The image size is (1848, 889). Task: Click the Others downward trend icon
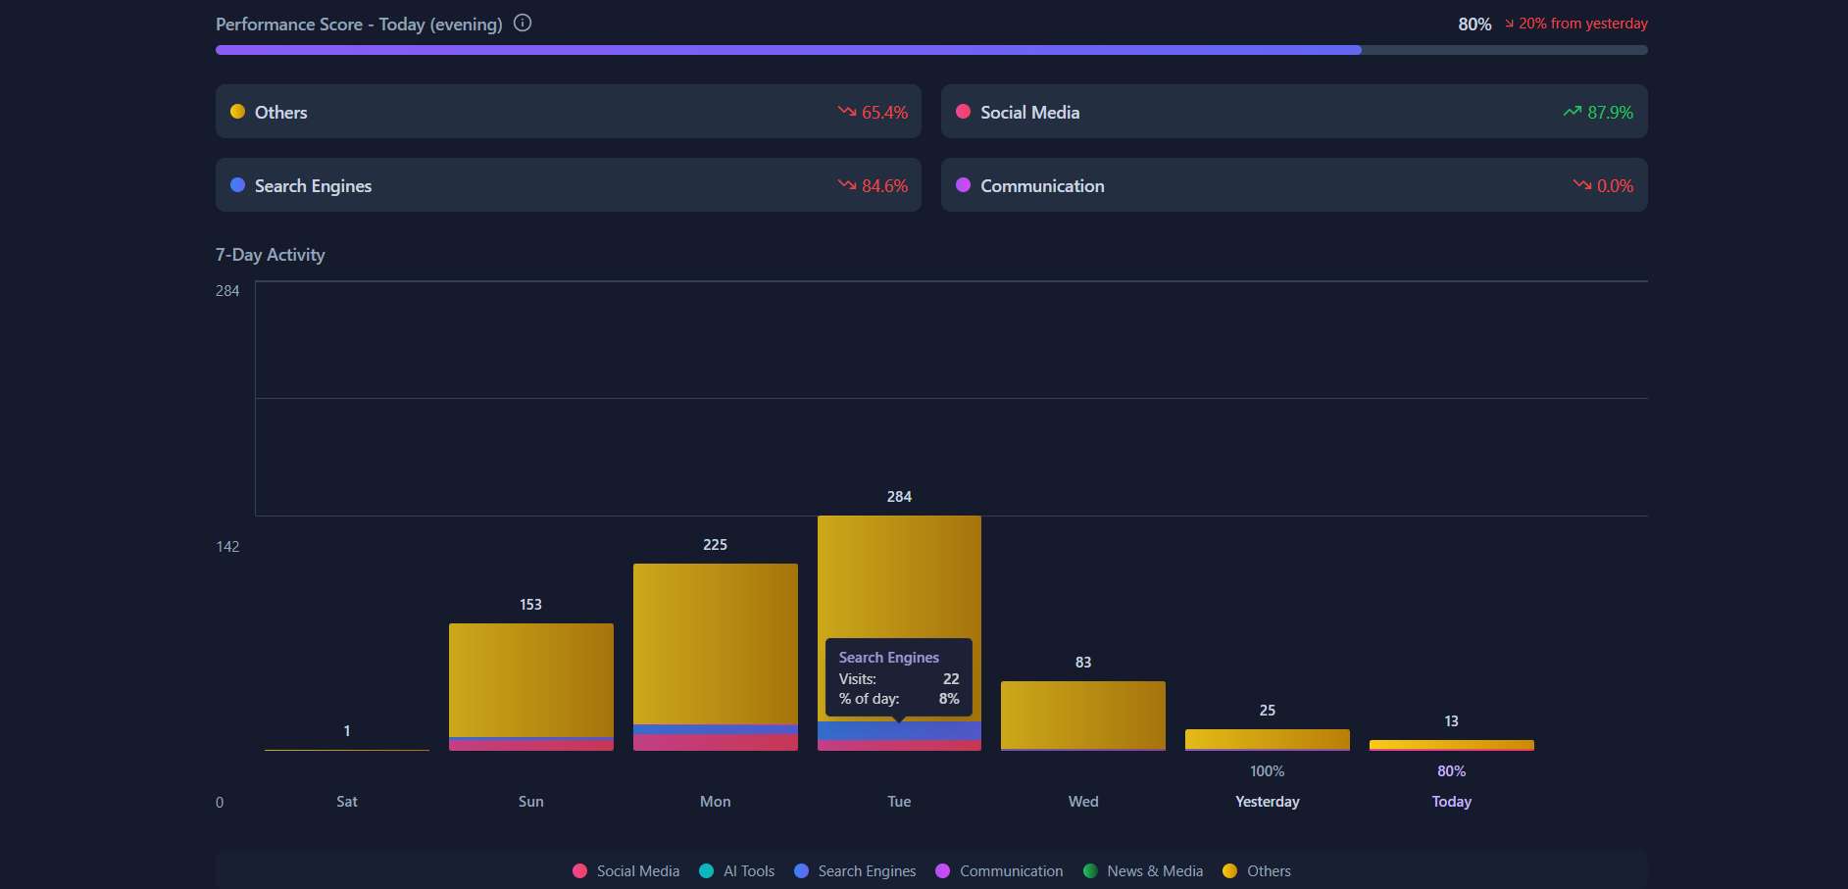tap(847, 112)
